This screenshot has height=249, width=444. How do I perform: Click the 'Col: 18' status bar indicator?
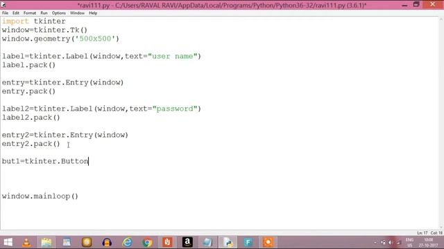(436, 233)
